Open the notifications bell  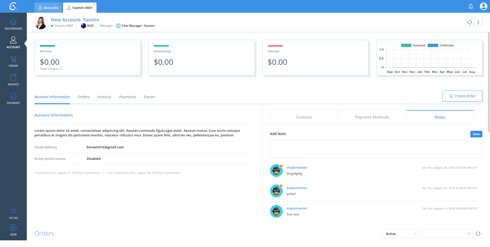pyautogui.click(x=471, y=6)
